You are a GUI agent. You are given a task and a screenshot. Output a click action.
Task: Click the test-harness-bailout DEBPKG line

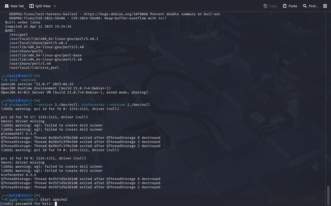115,14
